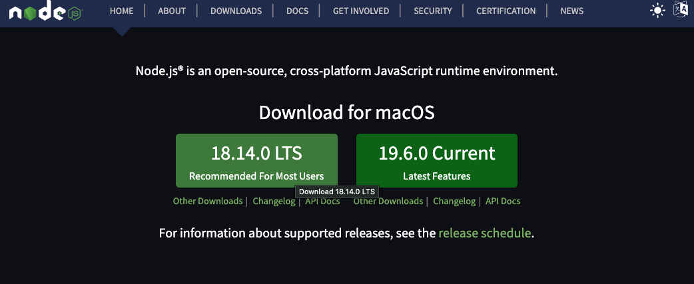Screen dimensions: 694x284
Task: Click the Node.js description sentence
Action: point(346,71)
